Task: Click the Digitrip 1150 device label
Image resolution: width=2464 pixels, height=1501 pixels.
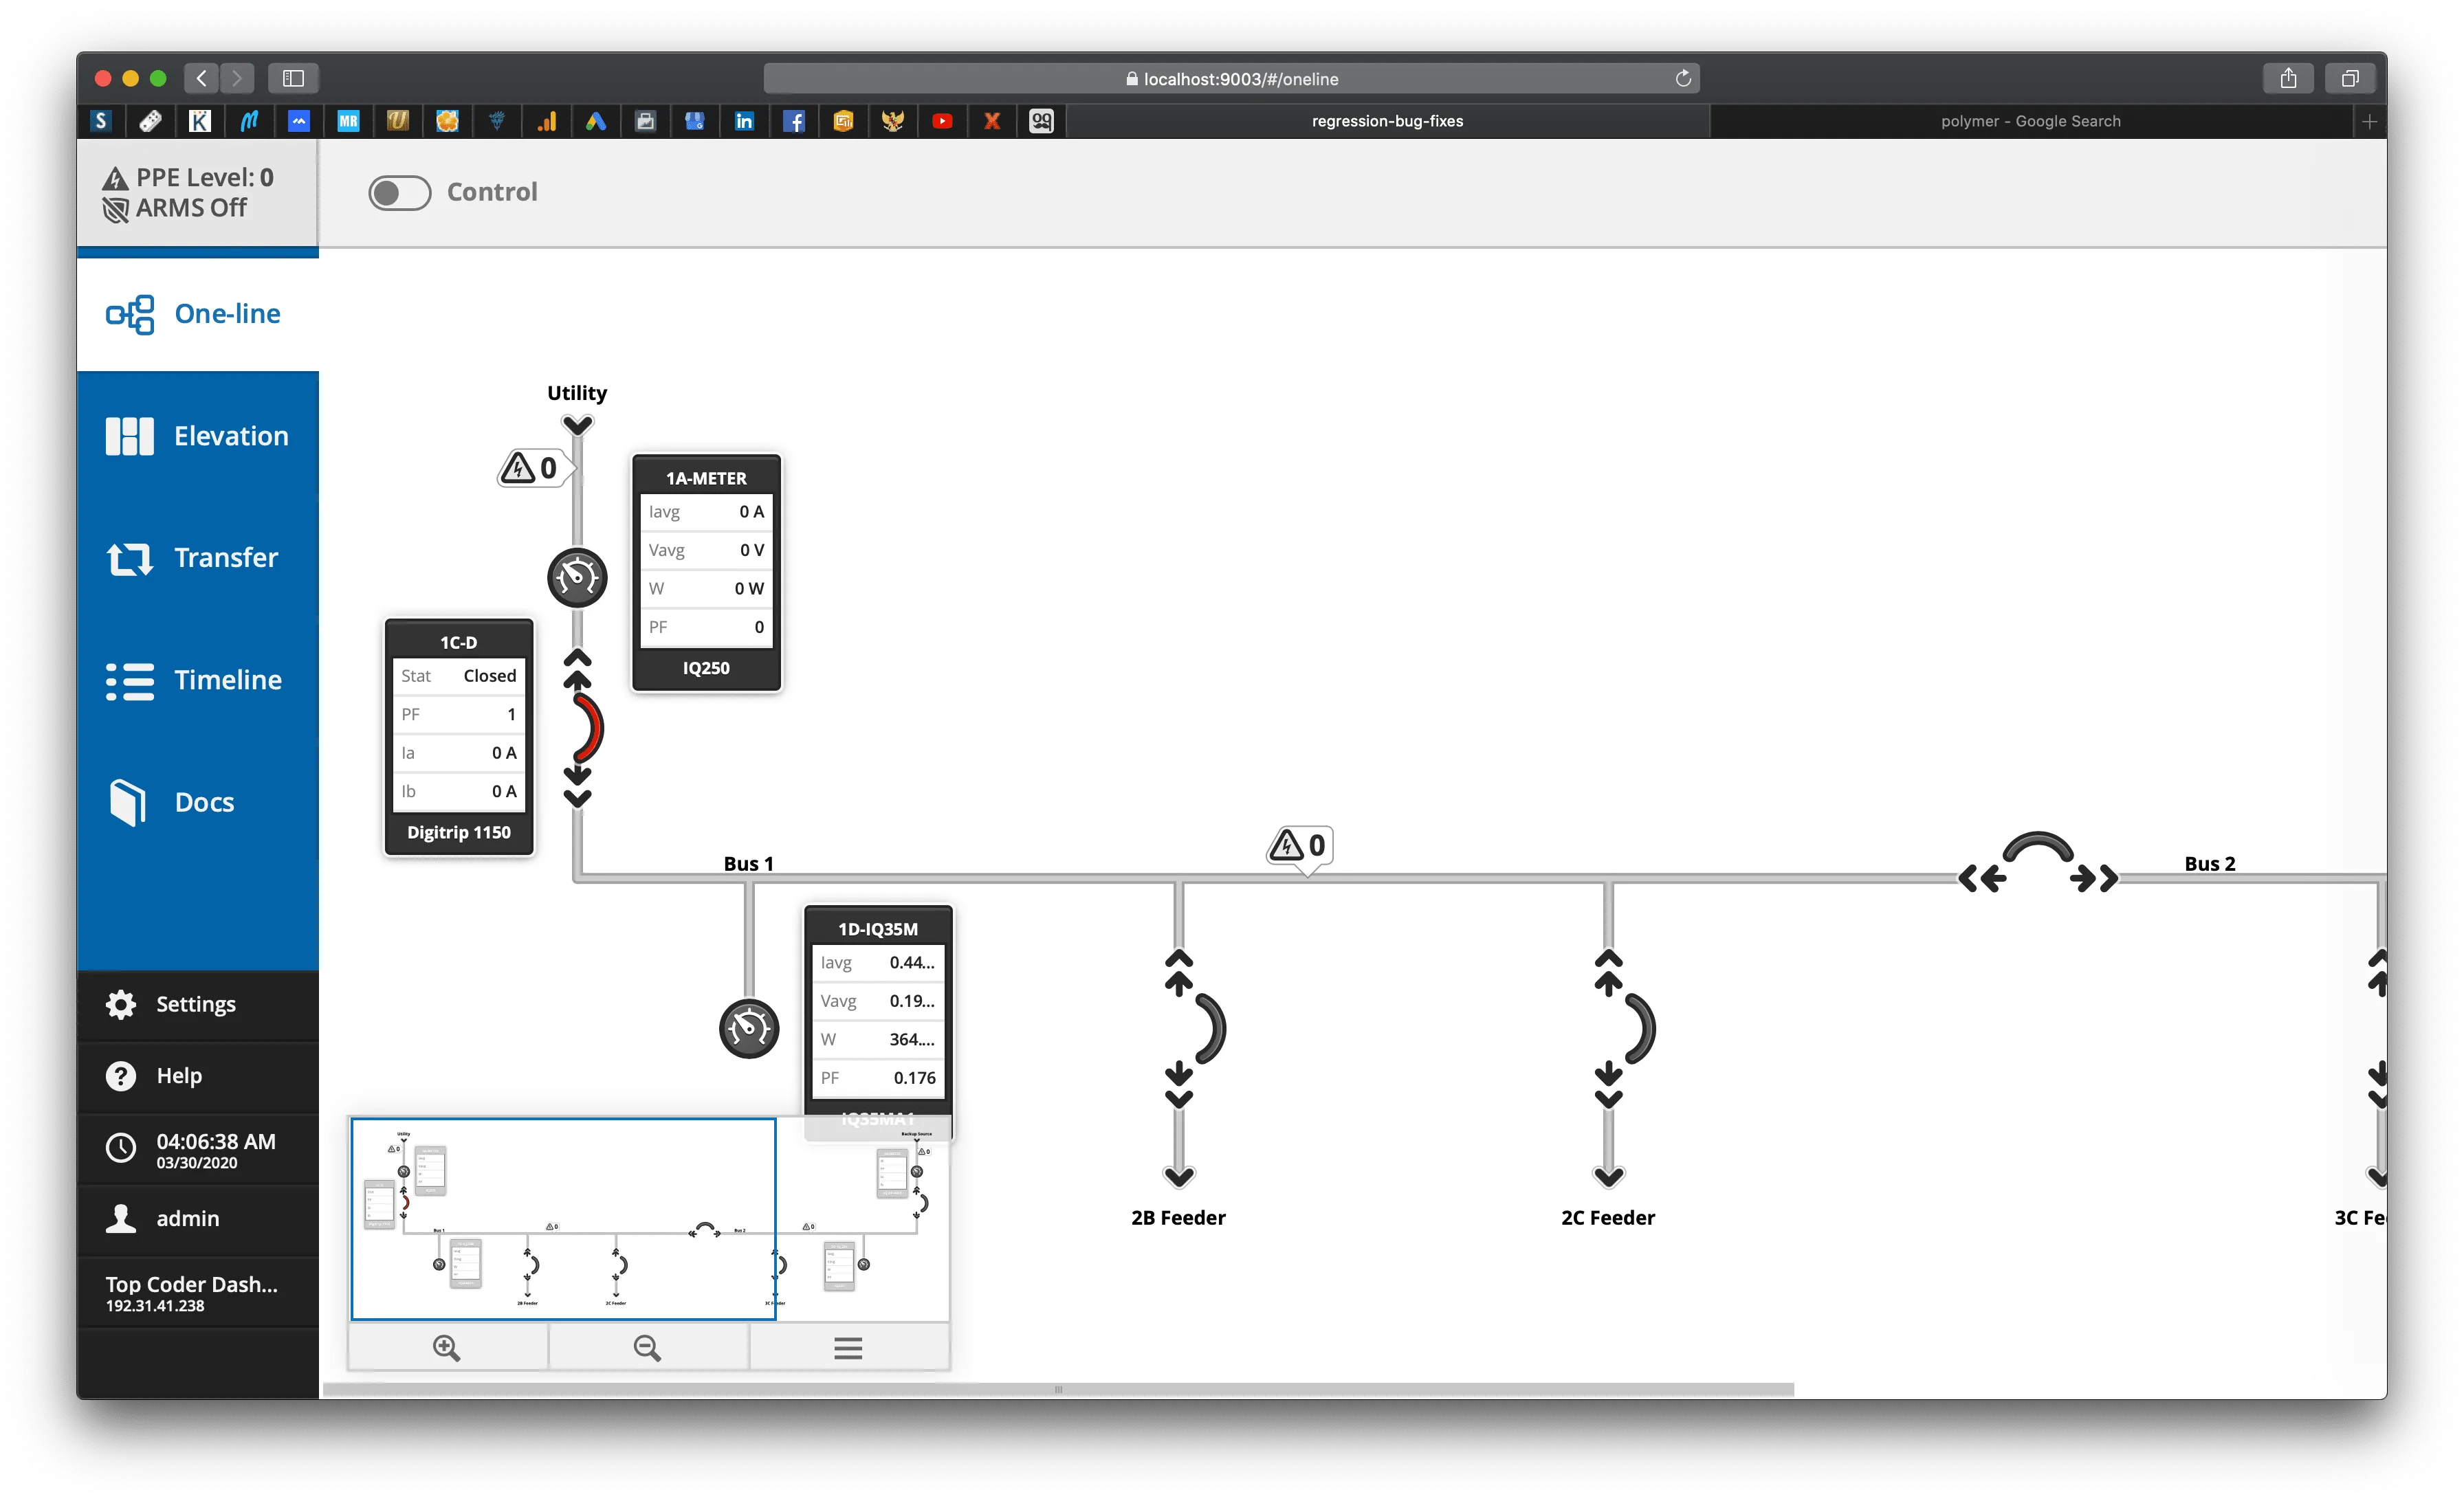Action: tap(459, 832)
